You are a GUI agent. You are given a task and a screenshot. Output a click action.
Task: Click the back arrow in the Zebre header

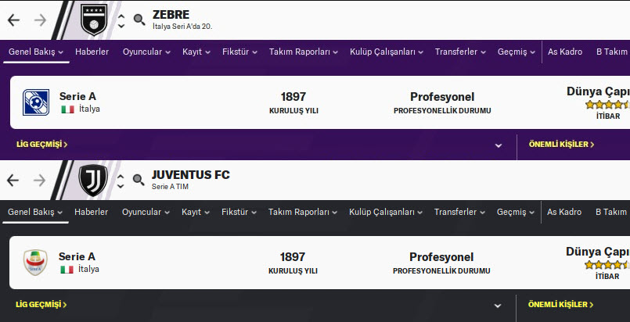13,20
